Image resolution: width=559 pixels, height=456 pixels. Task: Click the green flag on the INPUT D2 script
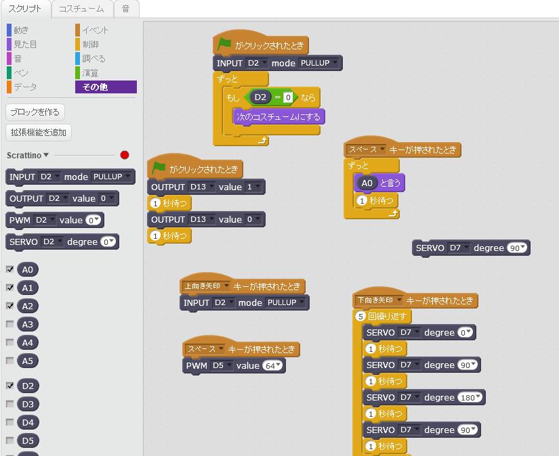tap(224, 45)
